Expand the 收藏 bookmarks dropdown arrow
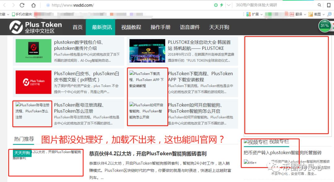 8,14
